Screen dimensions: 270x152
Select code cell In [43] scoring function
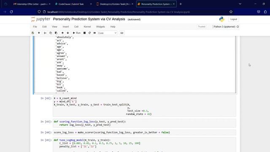144,123
